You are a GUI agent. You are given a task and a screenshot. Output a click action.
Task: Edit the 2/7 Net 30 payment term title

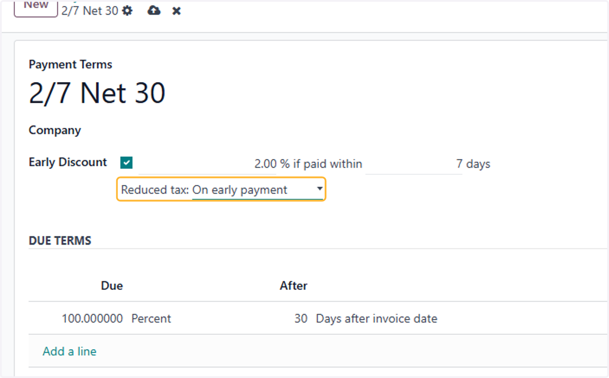click(x=97, y=93)
